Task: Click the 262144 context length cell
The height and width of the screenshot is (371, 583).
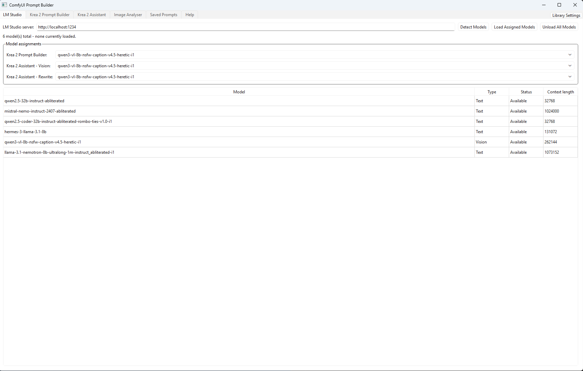Action: (560, 142)
